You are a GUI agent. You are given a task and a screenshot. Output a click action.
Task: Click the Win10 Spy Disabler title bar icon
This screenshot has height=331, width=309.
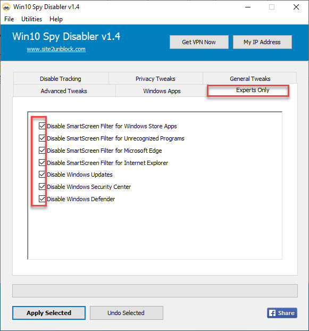[6, 7]
